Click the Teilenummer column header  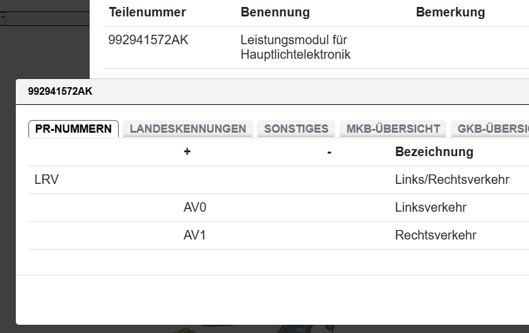coord(147,13)
